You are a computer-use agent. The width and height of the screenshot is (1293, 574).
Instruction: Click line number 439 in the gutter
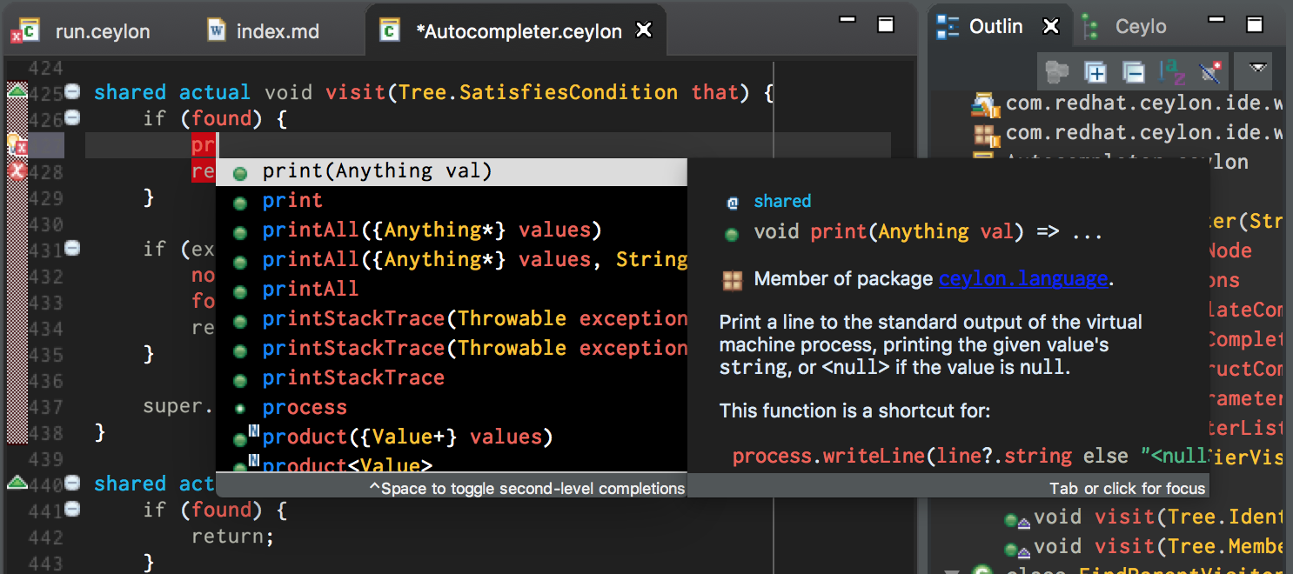click(x=46, y=458)
